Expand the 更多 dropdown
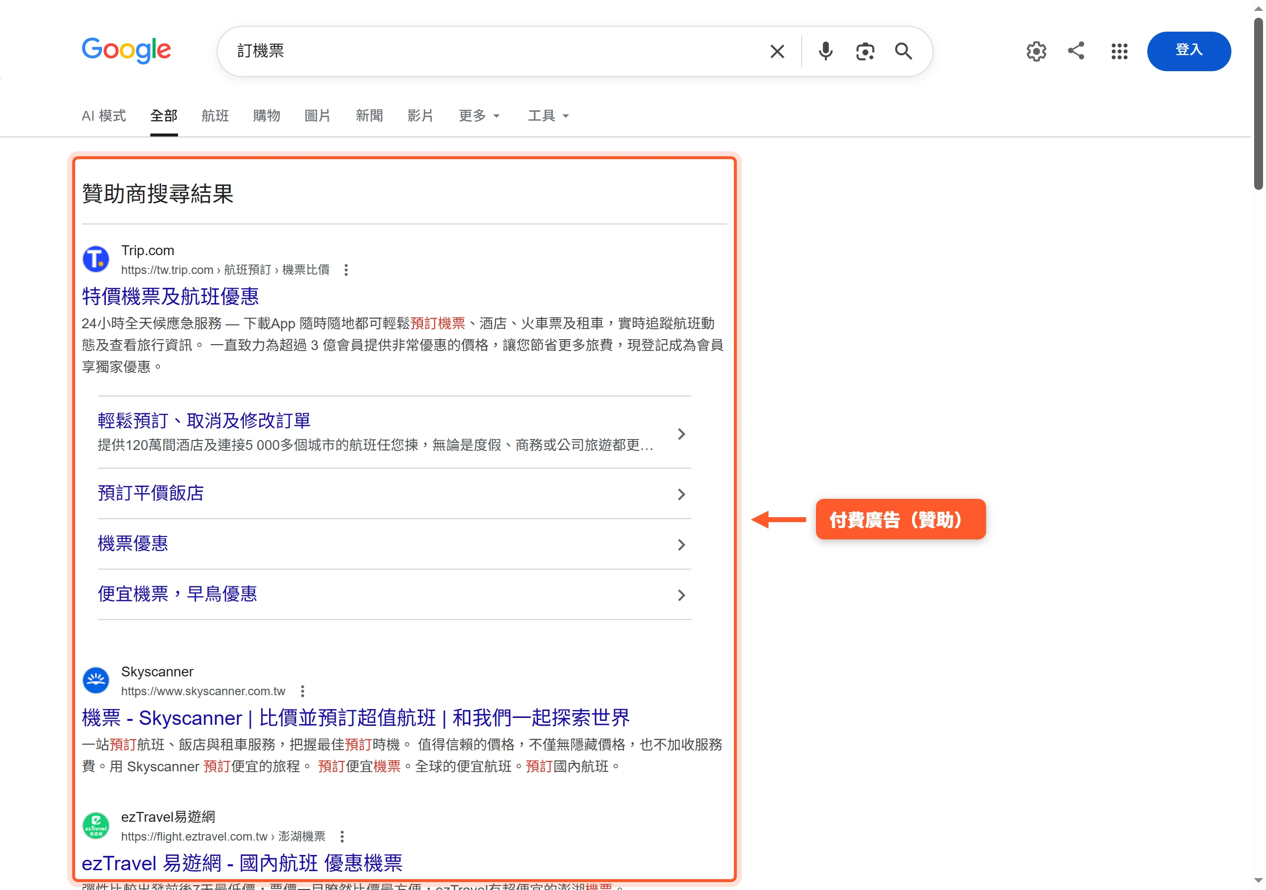The height and width of the screenshot is (890, 1266). pyautogui.click(x=479, y=115)
